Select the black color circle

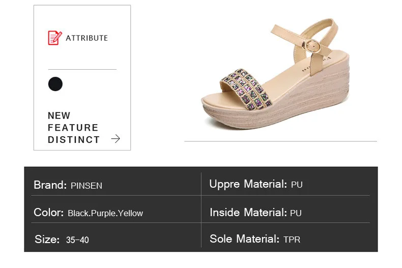tap(55, 84)
